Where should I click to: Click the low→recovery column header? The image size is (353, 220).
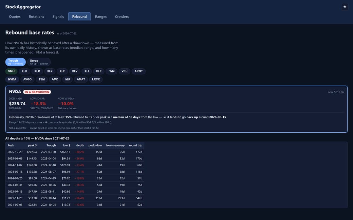click(x=115, y=145)
